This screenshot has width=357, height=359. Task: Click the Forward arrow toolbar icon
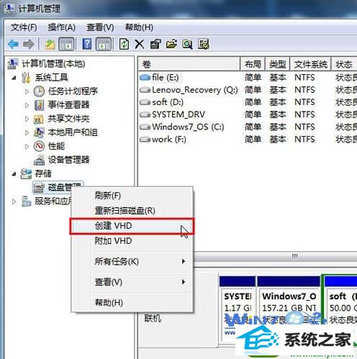point(29,45)
